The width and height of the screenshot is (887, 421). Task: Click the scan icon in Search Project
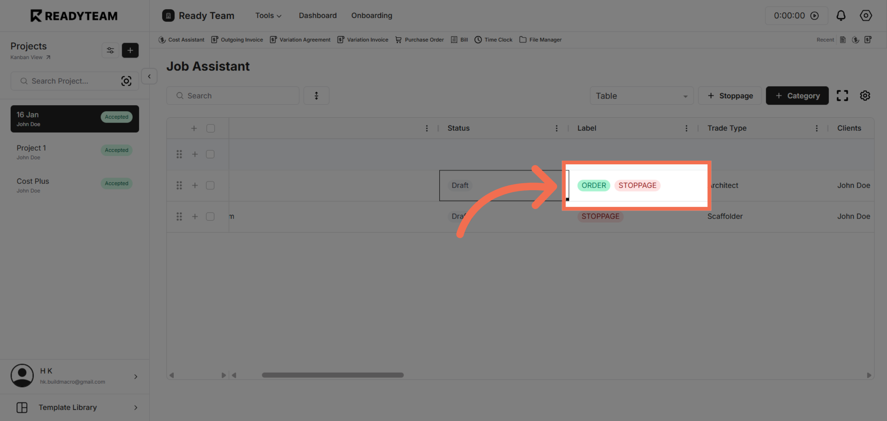click(x=126, y=81)
